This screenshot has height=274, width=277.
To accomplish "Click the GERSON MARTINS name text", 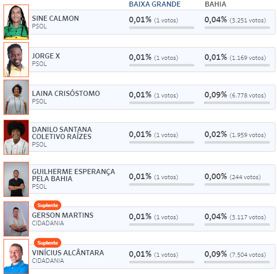I will click(62, 215).
